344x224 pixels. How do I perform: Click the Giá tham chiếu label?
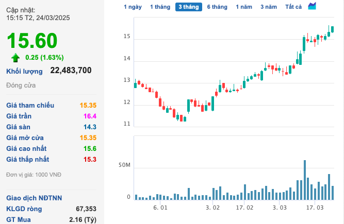coord(30,105)
